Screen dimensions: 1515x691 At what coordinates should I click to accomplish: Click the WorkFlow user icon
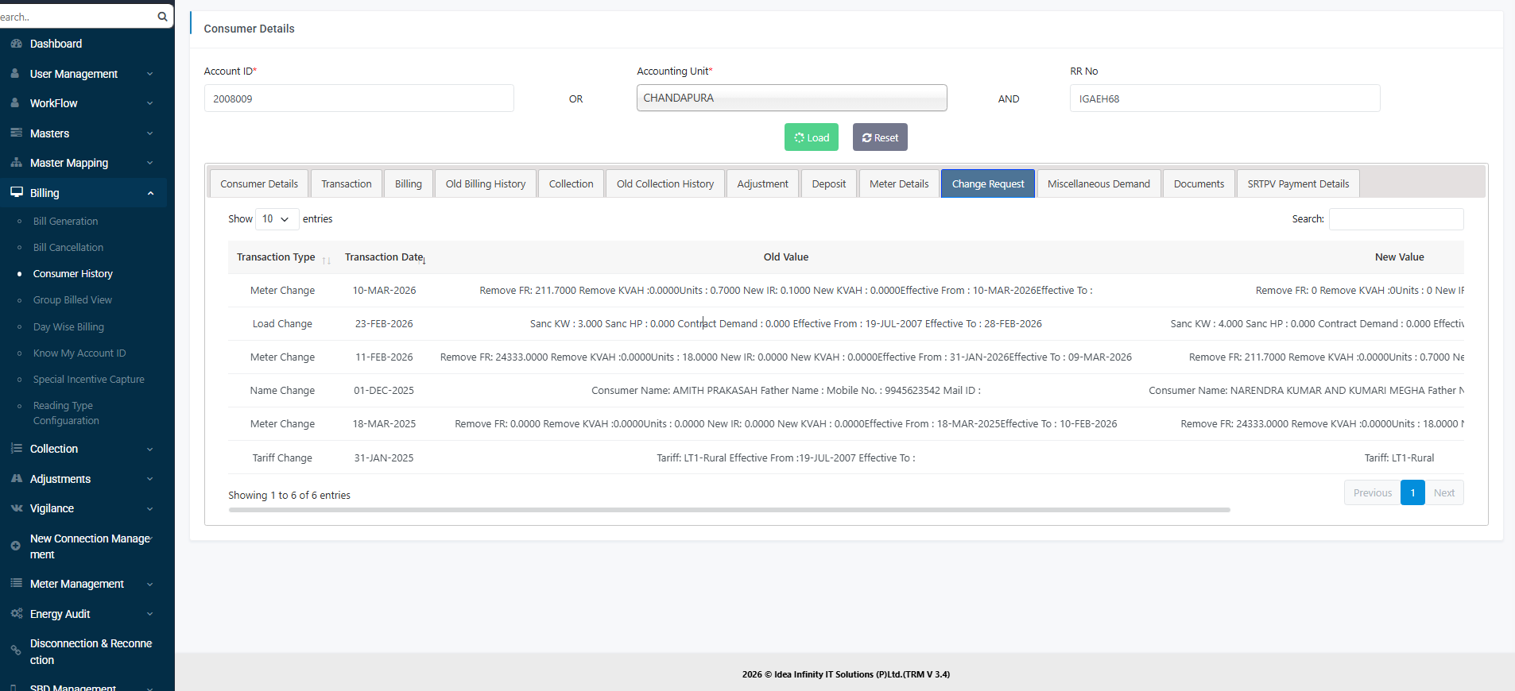[15, 103]
